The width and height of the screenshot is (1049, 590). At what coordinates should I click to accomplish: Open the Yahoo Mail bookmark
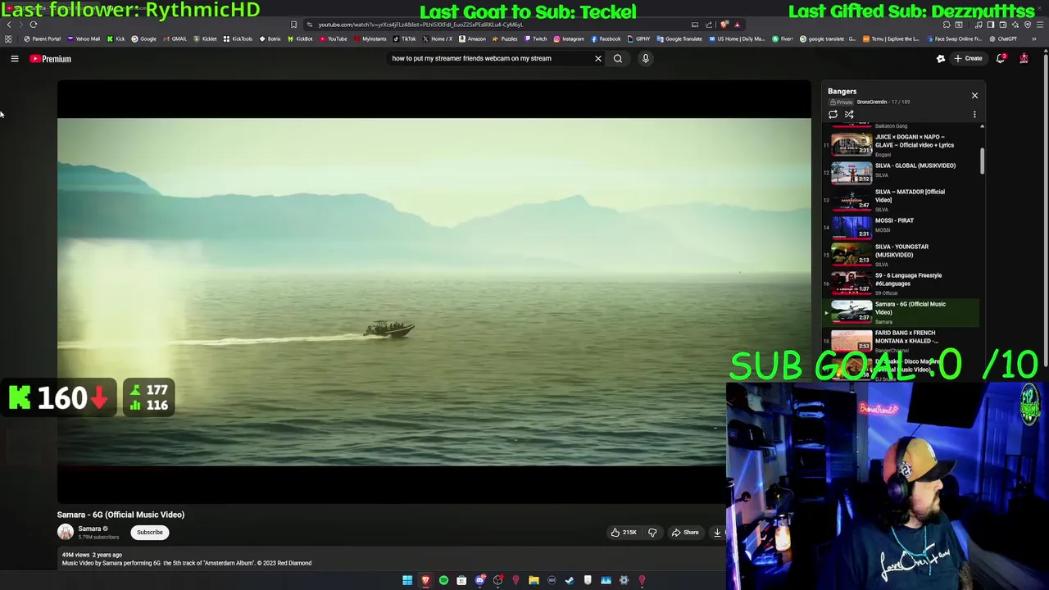[83, 39]
